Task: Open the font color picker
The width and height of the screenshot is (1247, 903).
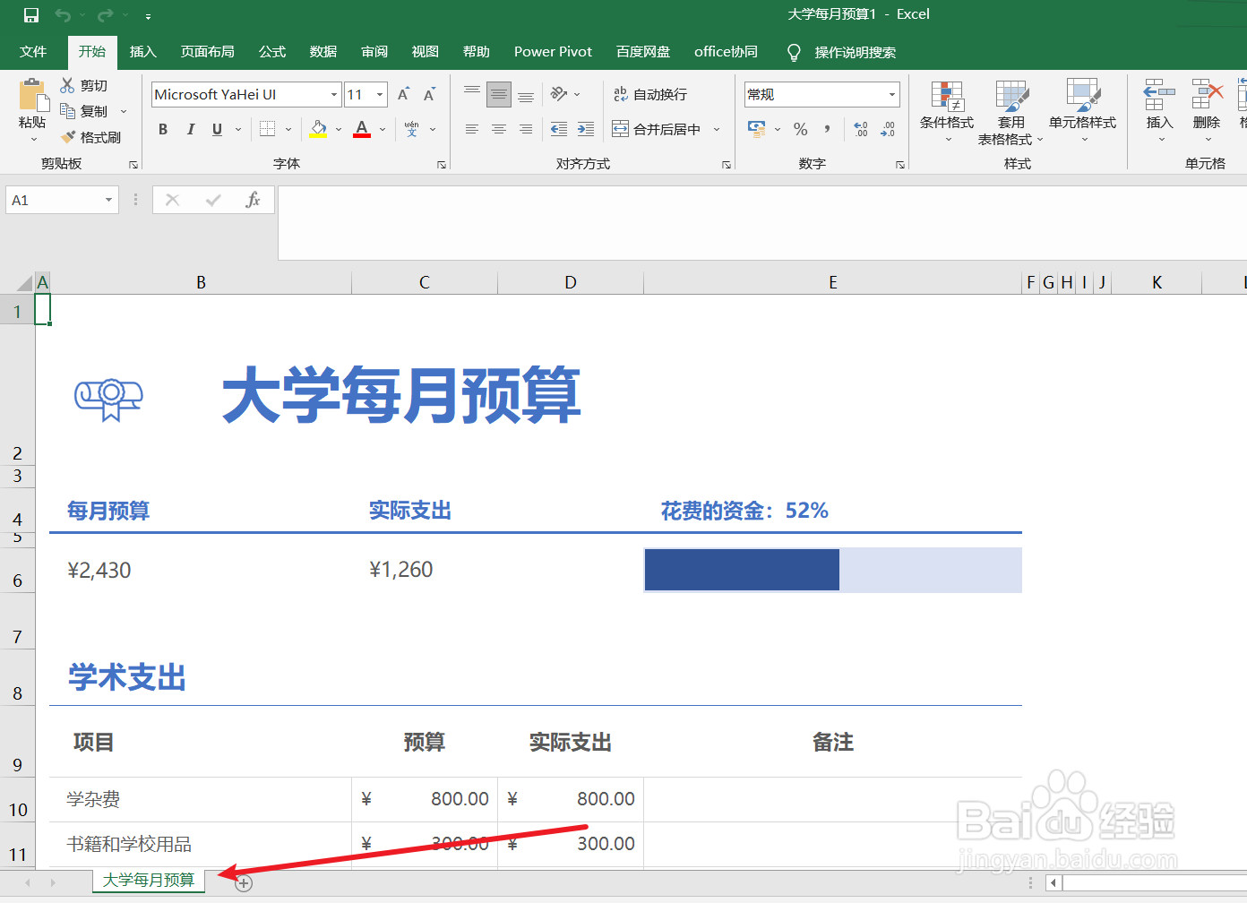Action: [361, 129]
